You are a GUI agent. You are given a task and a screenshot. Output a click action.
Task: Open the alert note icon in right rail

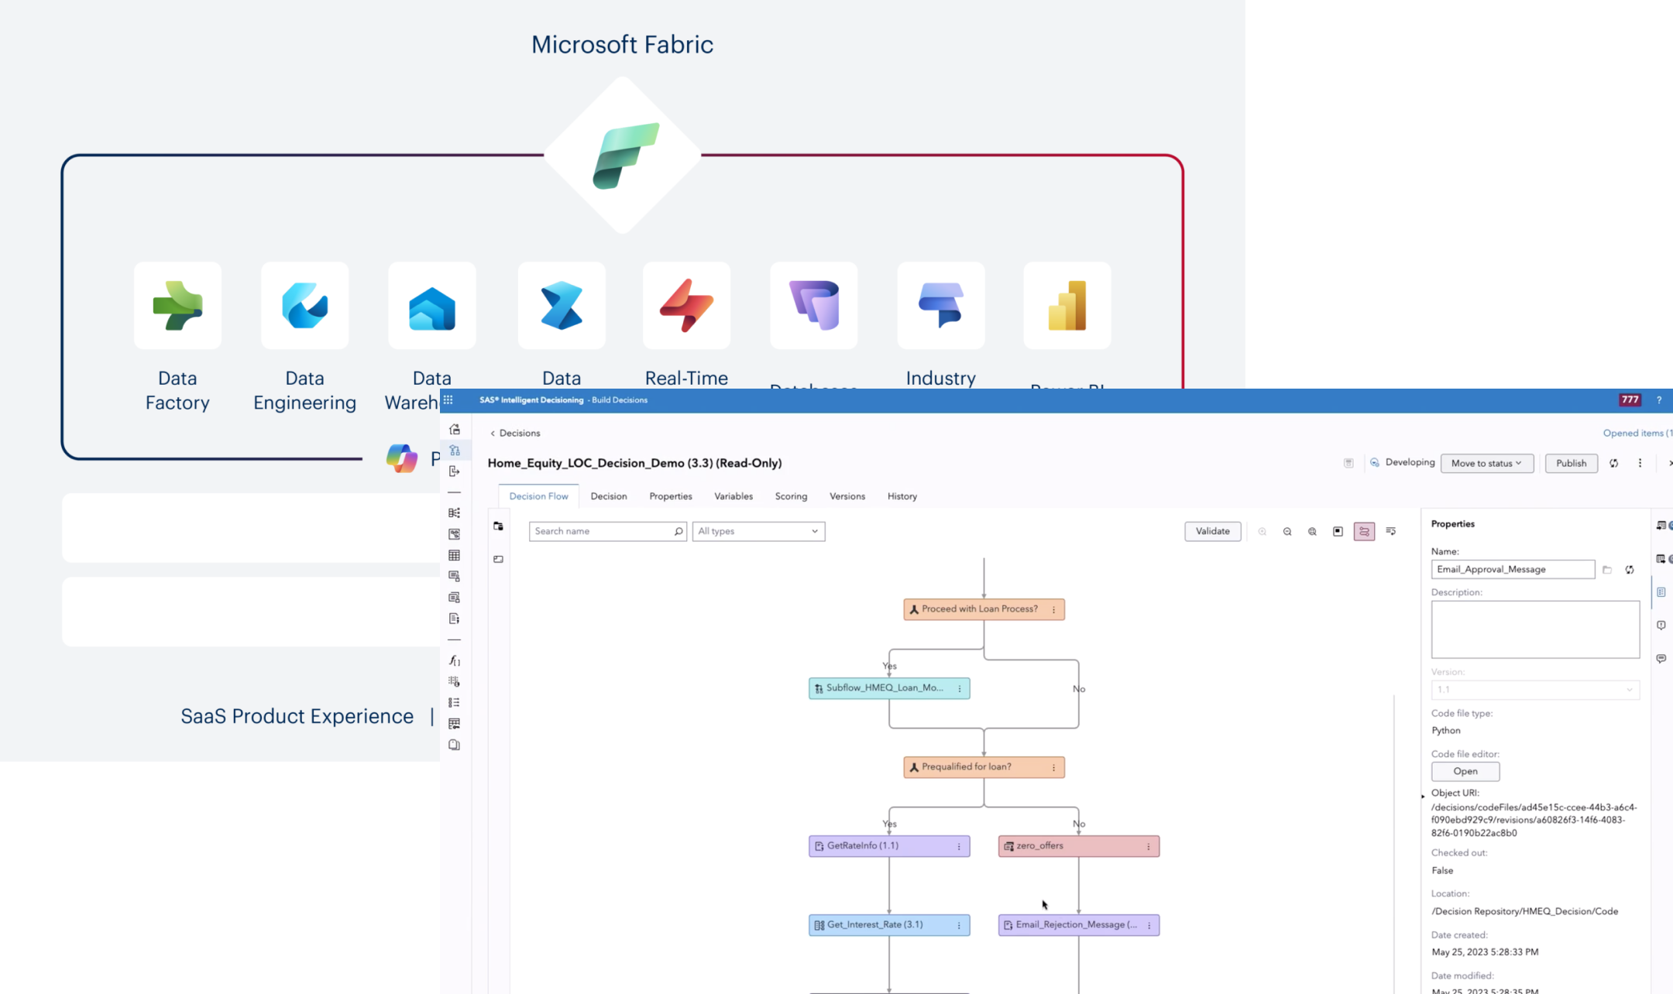pos(1661,626)
